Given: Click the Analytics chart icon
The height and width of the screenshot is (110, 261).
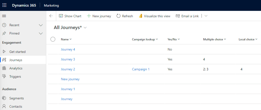Looking at the screenshot, I should click(4, 68).
